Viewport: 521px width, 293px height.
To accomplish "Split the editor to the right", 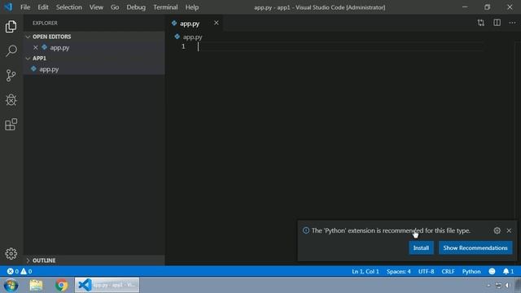I will pos(497,23).
